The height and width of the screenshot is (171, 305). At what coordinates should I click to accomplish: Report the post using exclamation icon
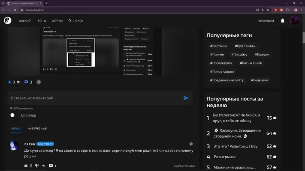(x=39, y=82)
